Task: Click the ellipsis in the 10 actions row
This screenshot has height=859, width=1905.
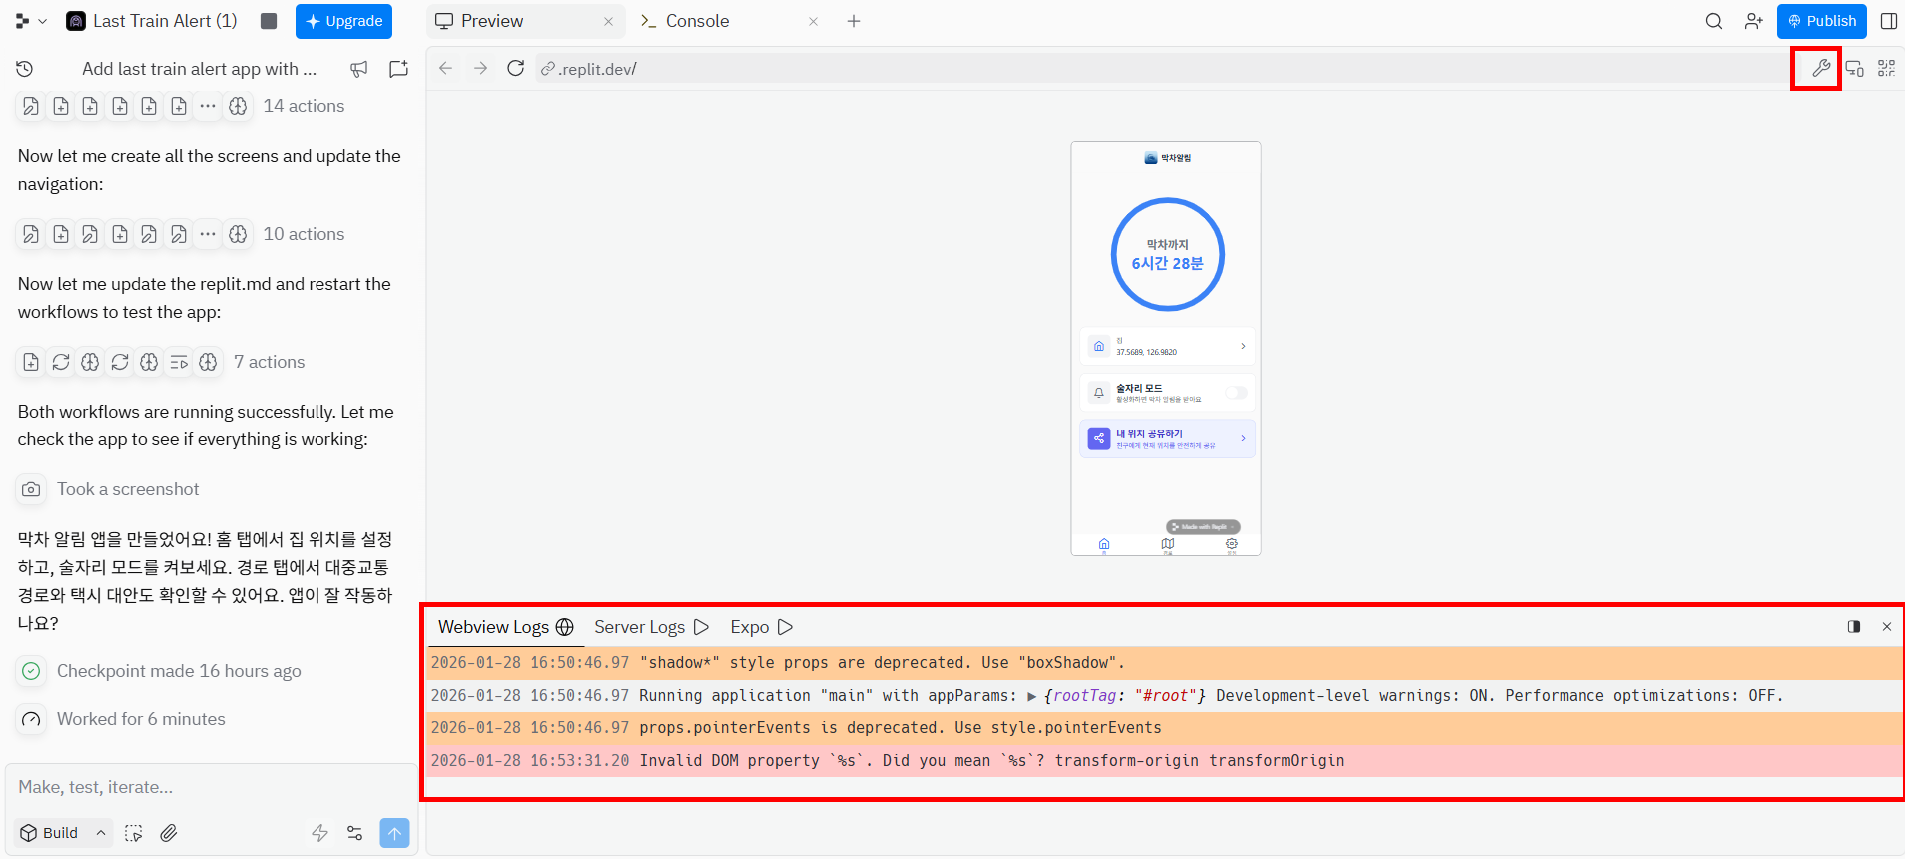Action: [x=208, y=234]
